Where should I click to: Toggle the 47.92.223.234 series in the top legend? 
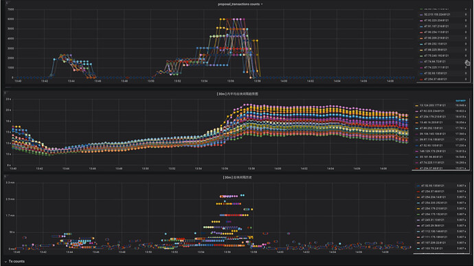pos(436,20)
